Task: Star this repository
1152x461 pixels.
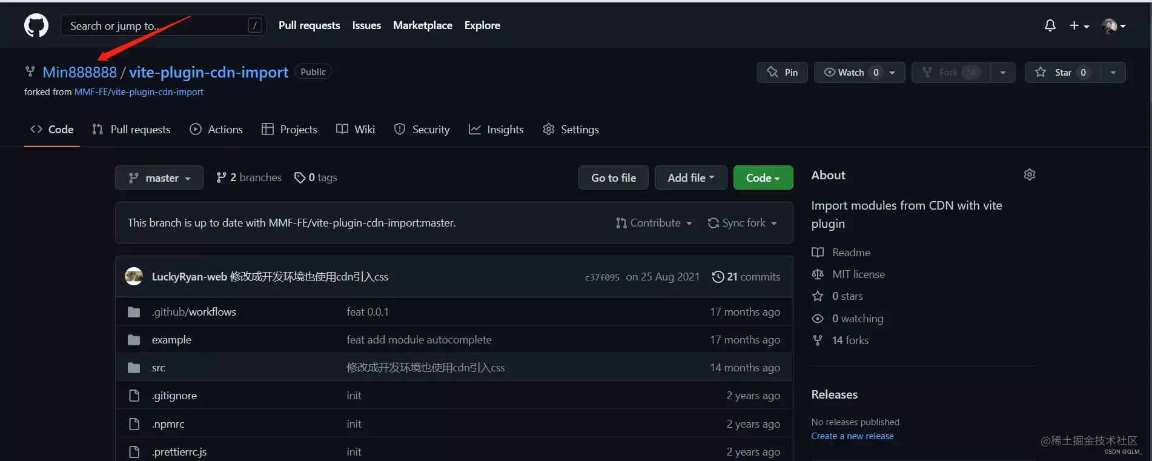Action: click(1062, 72)
